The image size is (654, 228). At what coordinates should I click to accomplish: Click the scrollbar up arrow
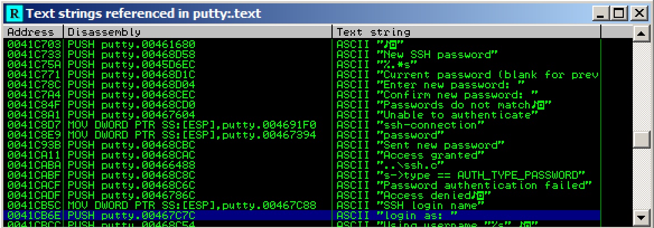(x=641, y=35)
